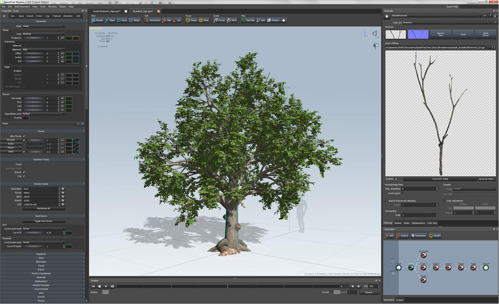Select the Tree node in generation graph
The height and width of the screenshot is (304, 499).
coord(398,268)
